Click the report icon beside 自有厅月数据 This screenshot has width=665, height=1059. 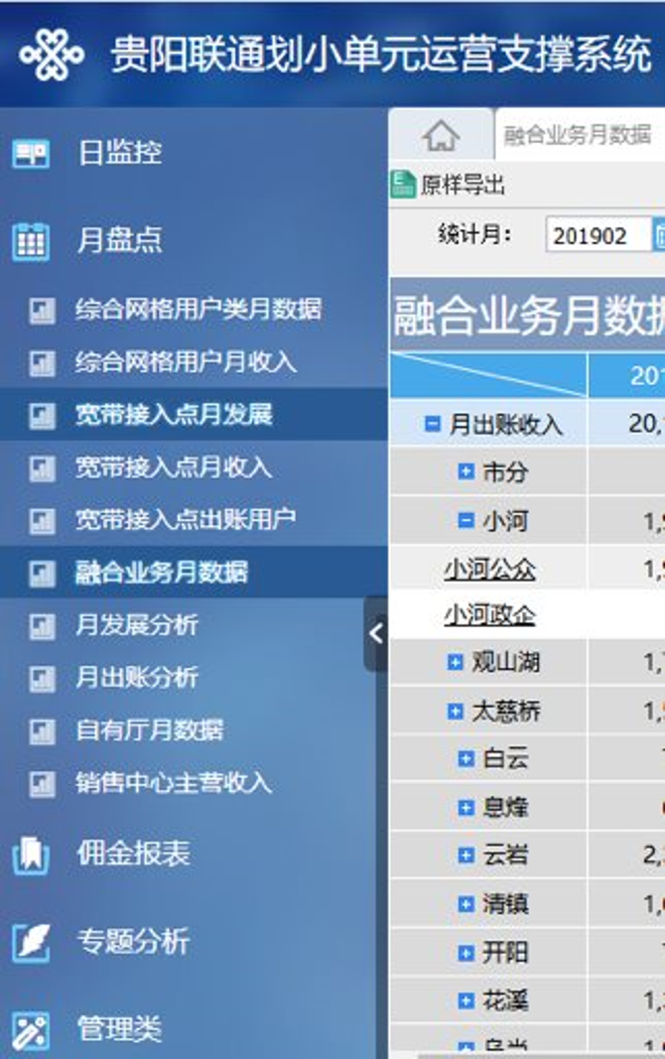pos(42,730)
